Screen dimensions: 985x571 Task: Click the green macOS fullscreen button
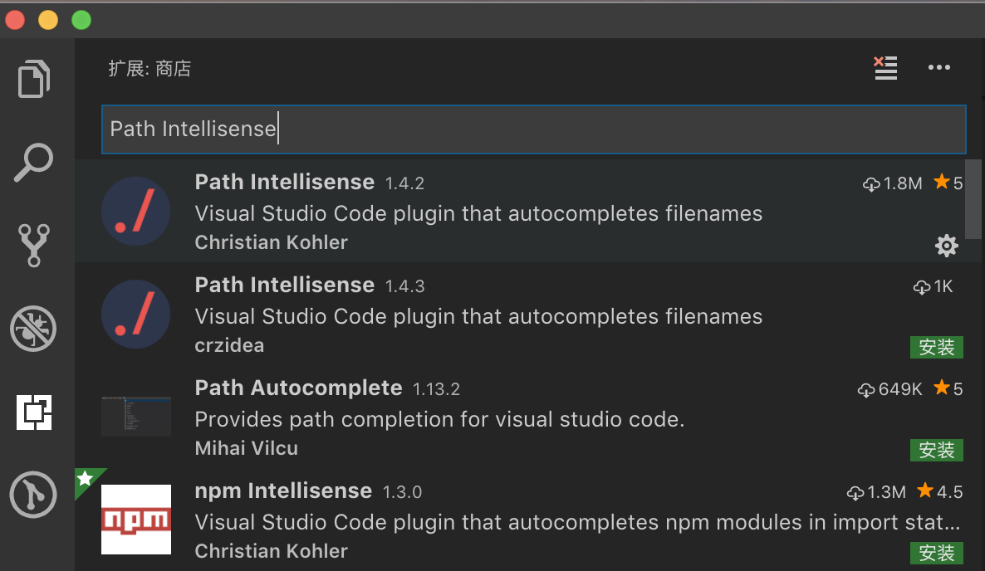pyautogui.click(x=81, y=20)
